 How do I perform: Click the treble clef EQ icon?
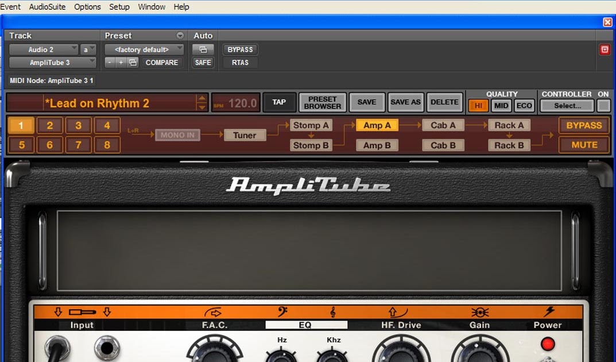click(x=333, y=312)
